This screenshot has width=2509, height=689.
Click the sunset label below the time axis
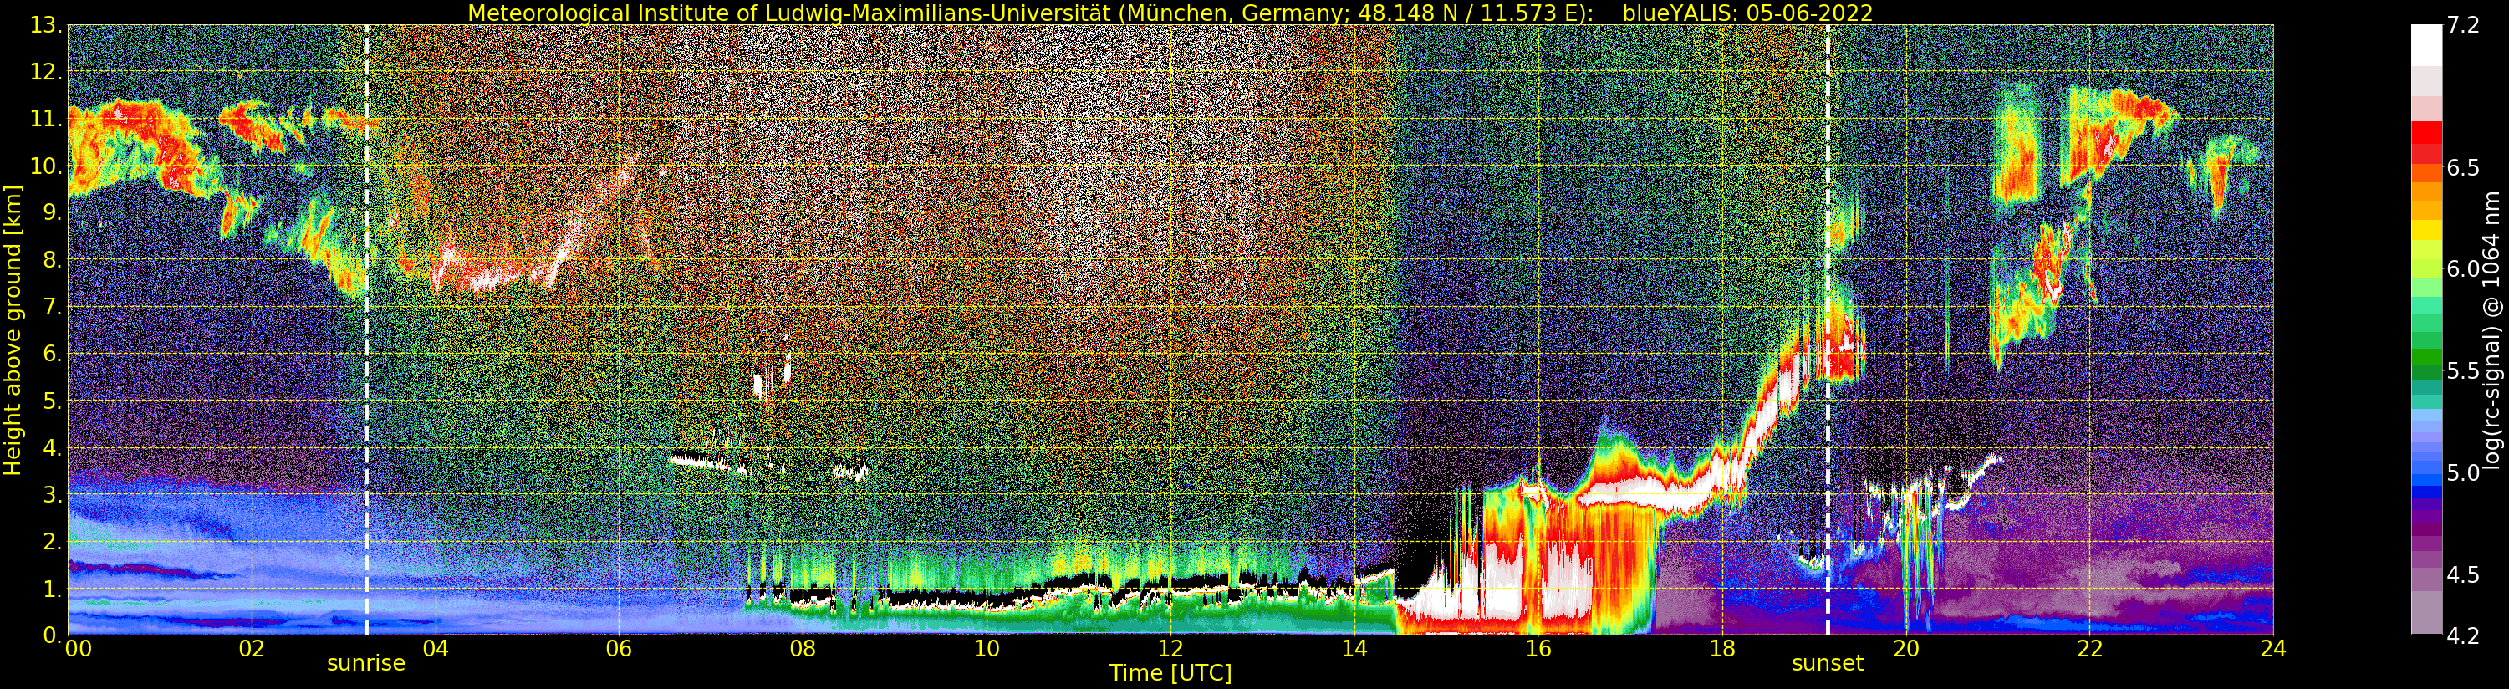(1828, 664)
